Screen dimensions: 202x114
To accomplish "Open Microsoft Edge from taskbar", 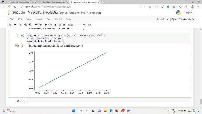I will click(111, 111).
